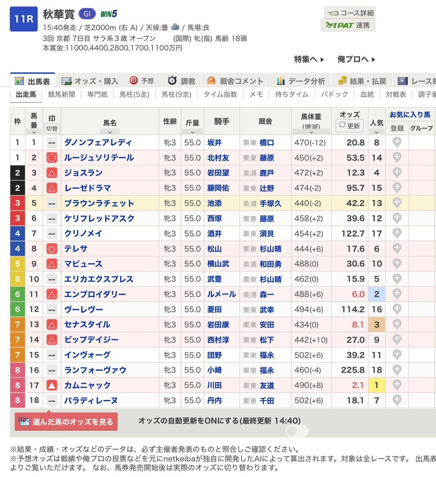Image resolution: width=436 pixels, height=477 pixels.
Task: Click the blank mark icon for エリカエクスプレス
Action: click(x=52, y=279)
